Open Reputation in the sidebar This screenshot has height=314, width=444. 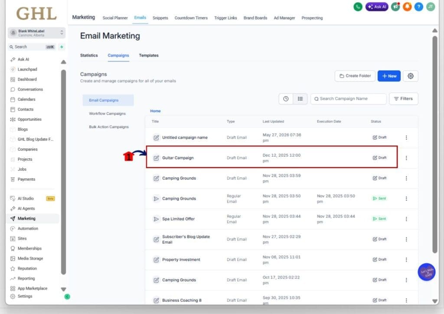tap(27, 269)
